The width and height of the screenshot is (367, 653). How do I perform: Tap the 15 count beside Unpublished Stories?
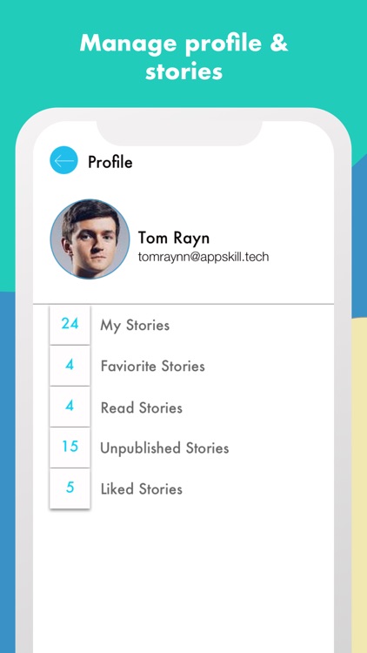[x=70, y=447]
